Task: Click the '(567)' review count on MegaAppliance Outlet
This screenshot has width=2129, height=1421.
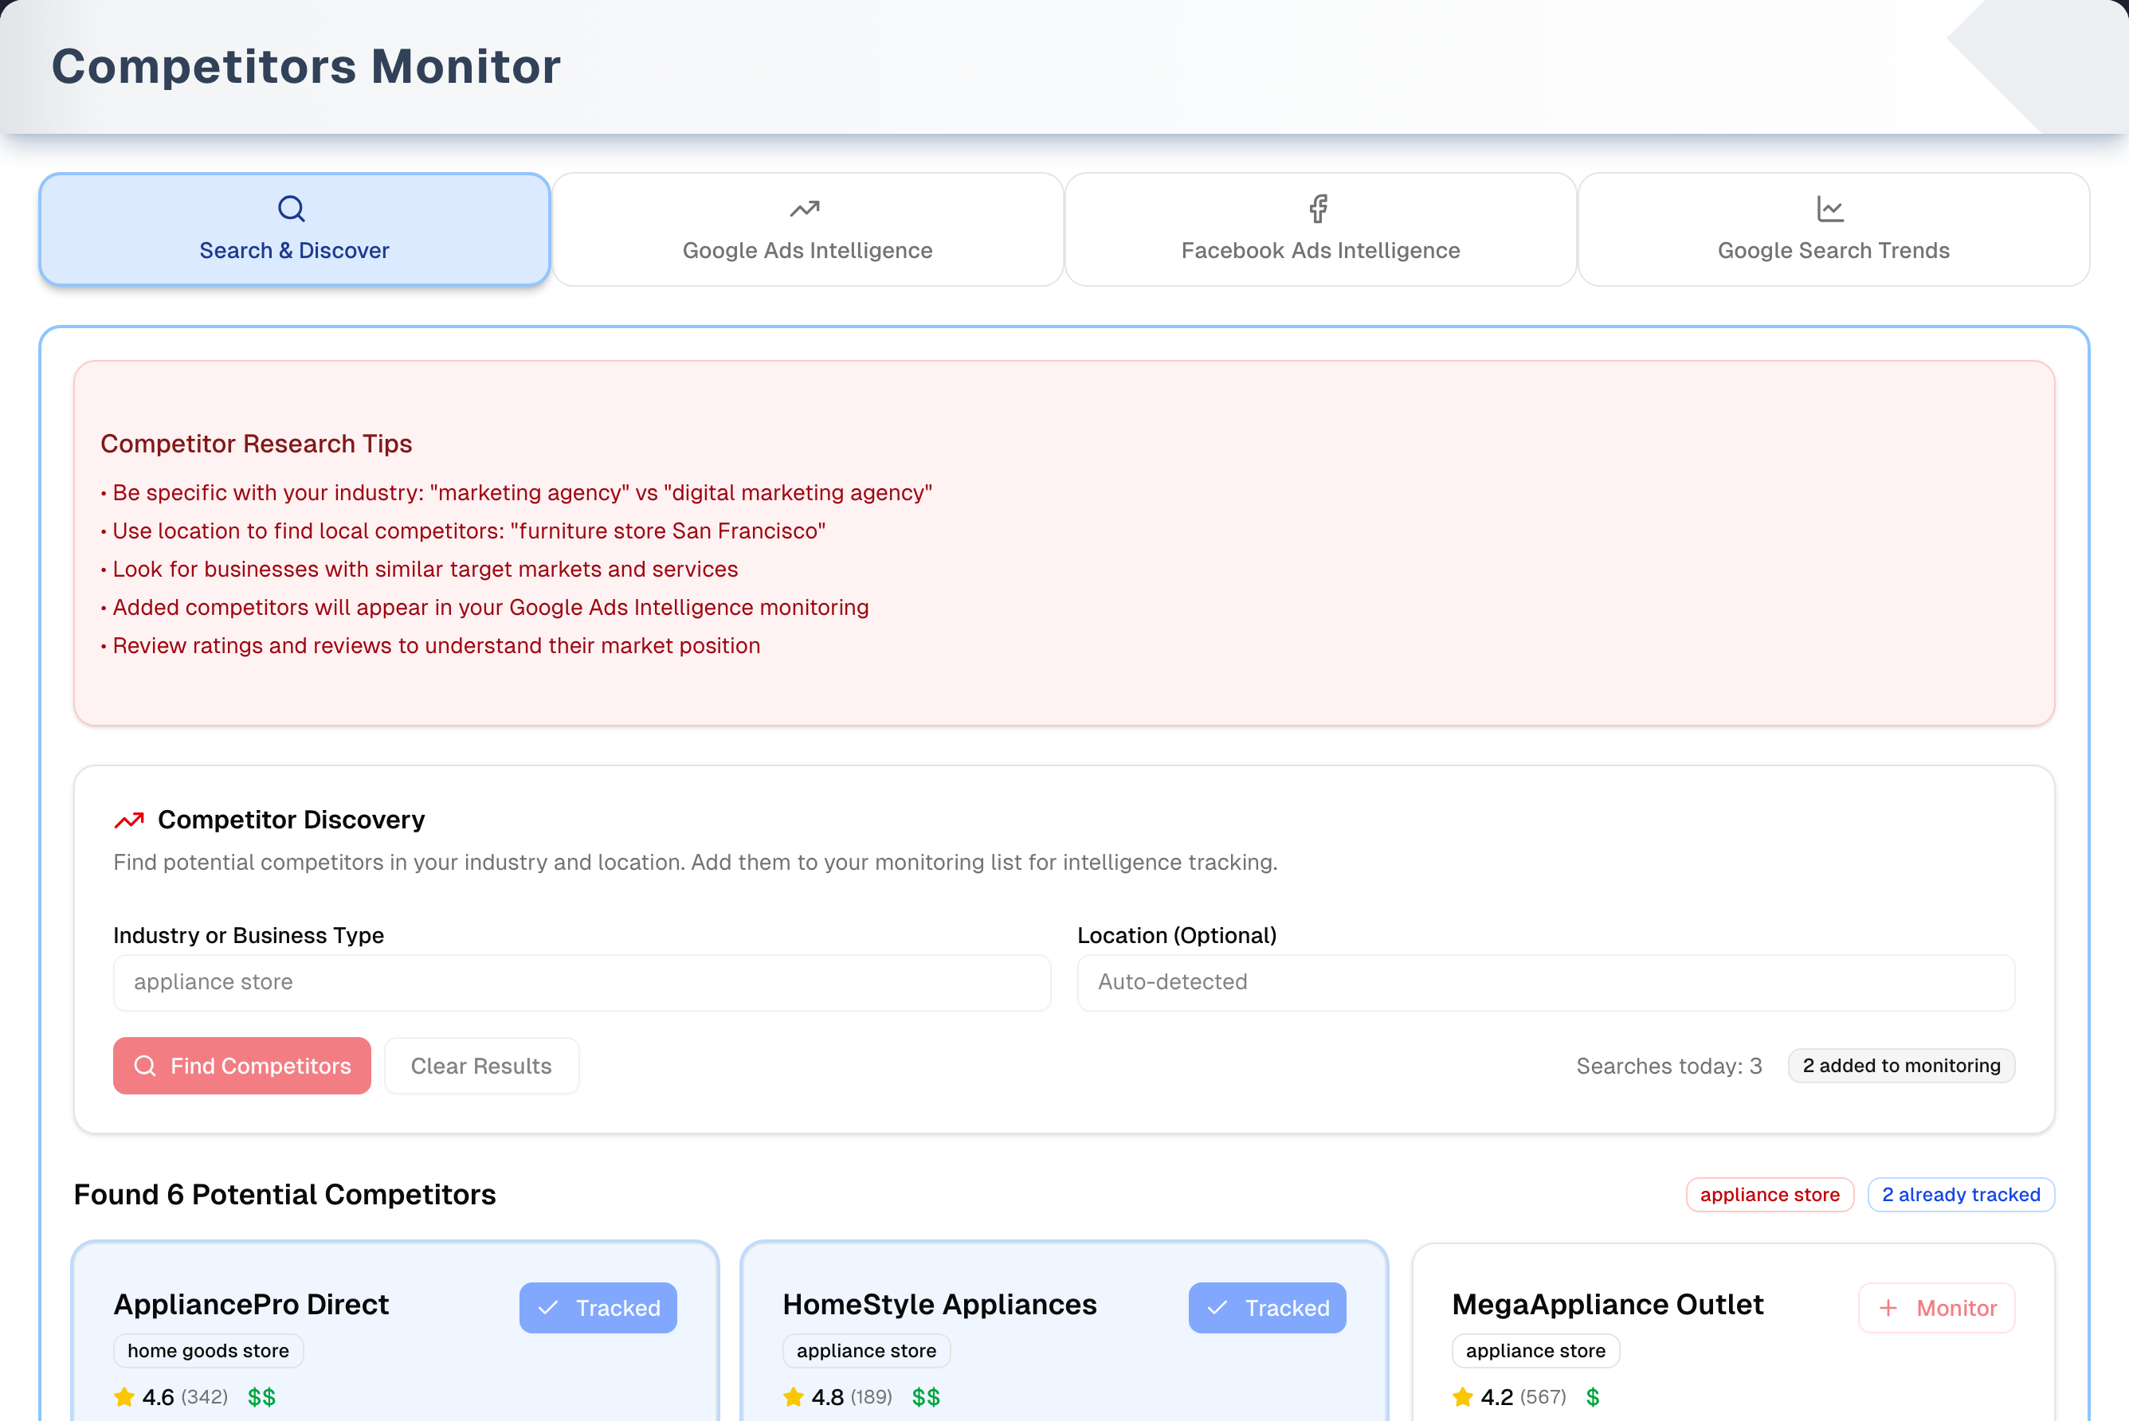Action: 1543,1396
